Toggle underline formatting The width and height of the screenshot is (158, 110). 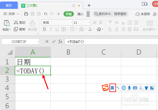point(57,29)
